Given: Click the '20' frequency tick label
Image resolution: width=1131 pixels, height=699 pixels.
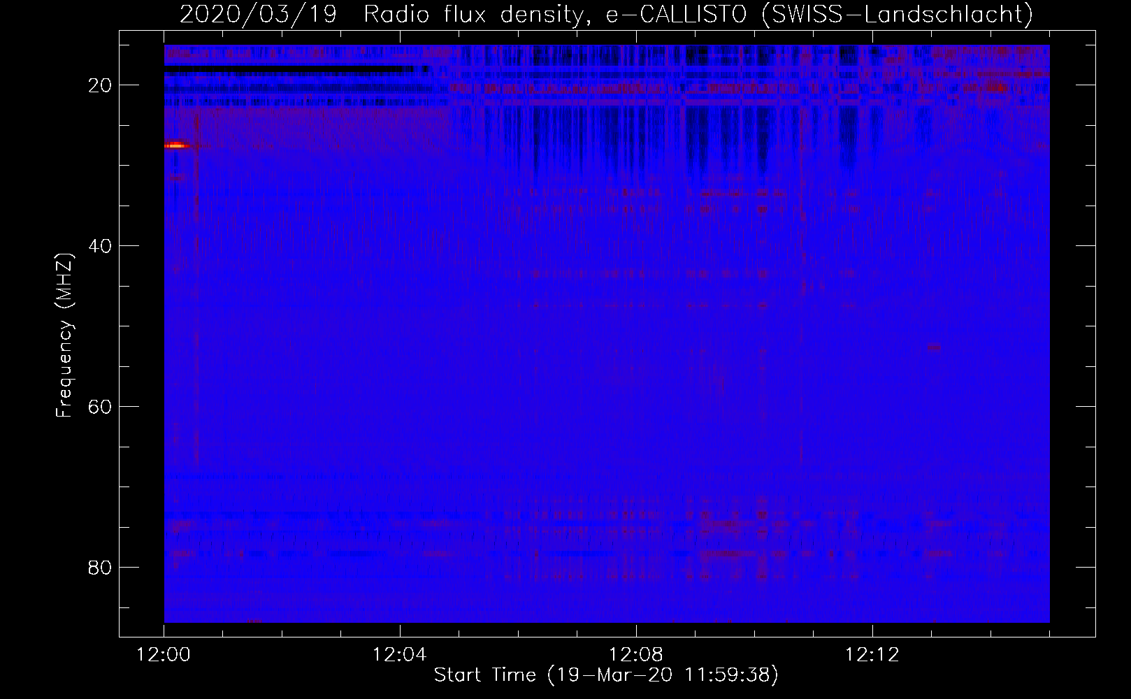Looking at the screenshot, I should tap(100, 85).
